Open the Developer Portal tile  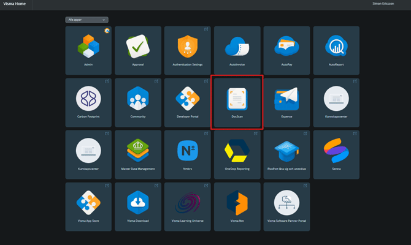pyautogui.click(x=187, y=101)
